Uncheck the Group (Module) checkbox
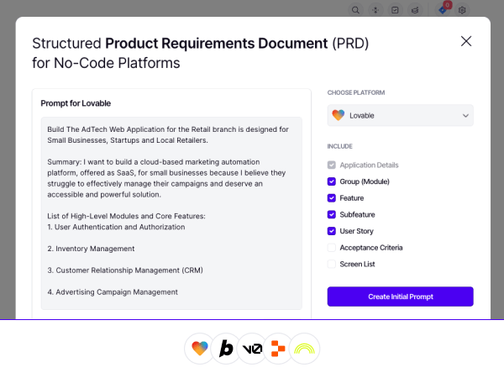Screen dimensions: 504x378 point(332,181)
